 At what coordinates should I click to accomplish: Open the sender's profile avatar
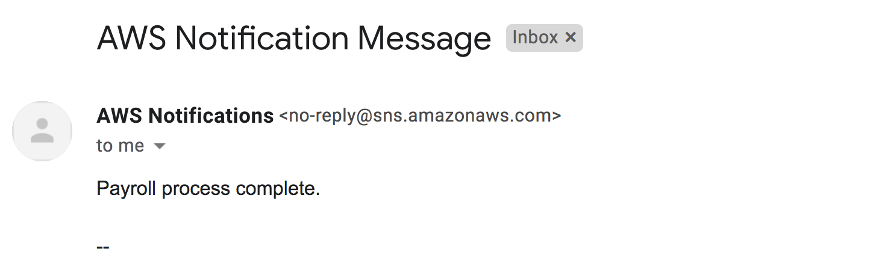(x=42, y=131)
